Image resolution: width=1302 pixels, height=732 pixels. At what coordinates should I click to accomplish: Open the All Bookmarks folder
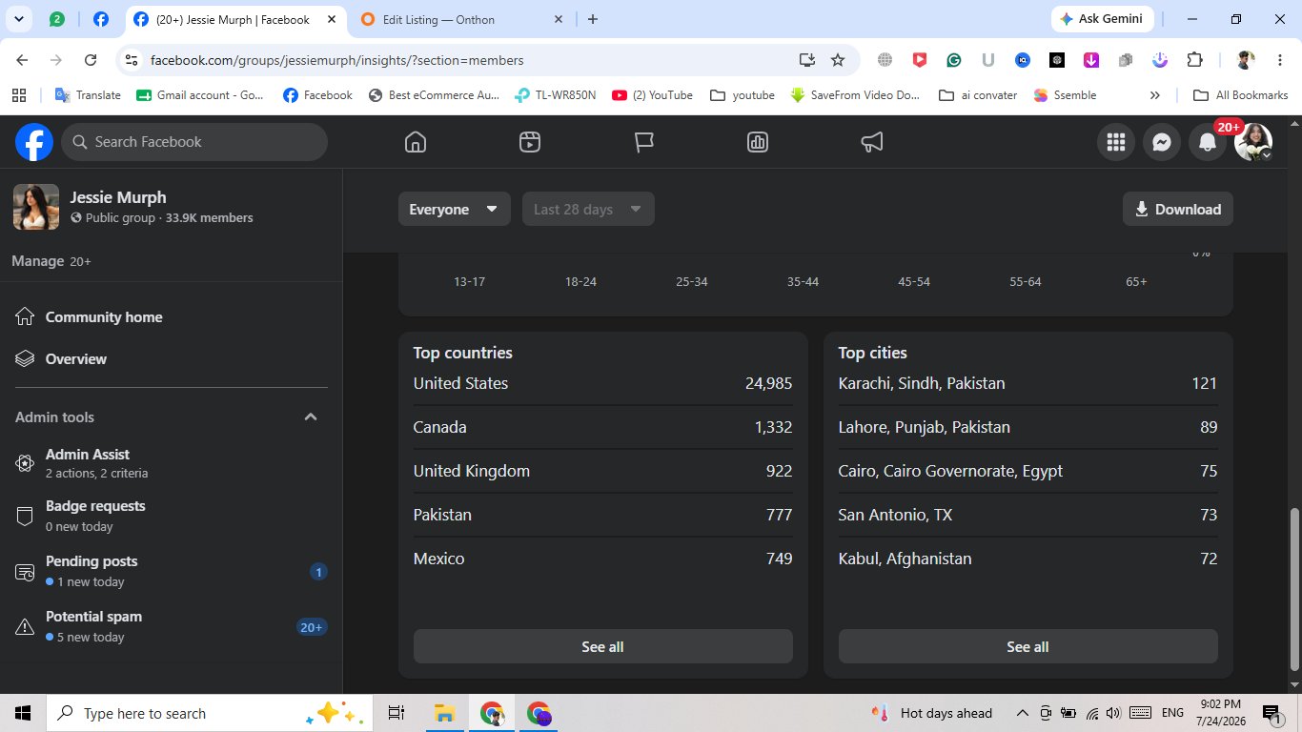click(x=1241, y=95)
